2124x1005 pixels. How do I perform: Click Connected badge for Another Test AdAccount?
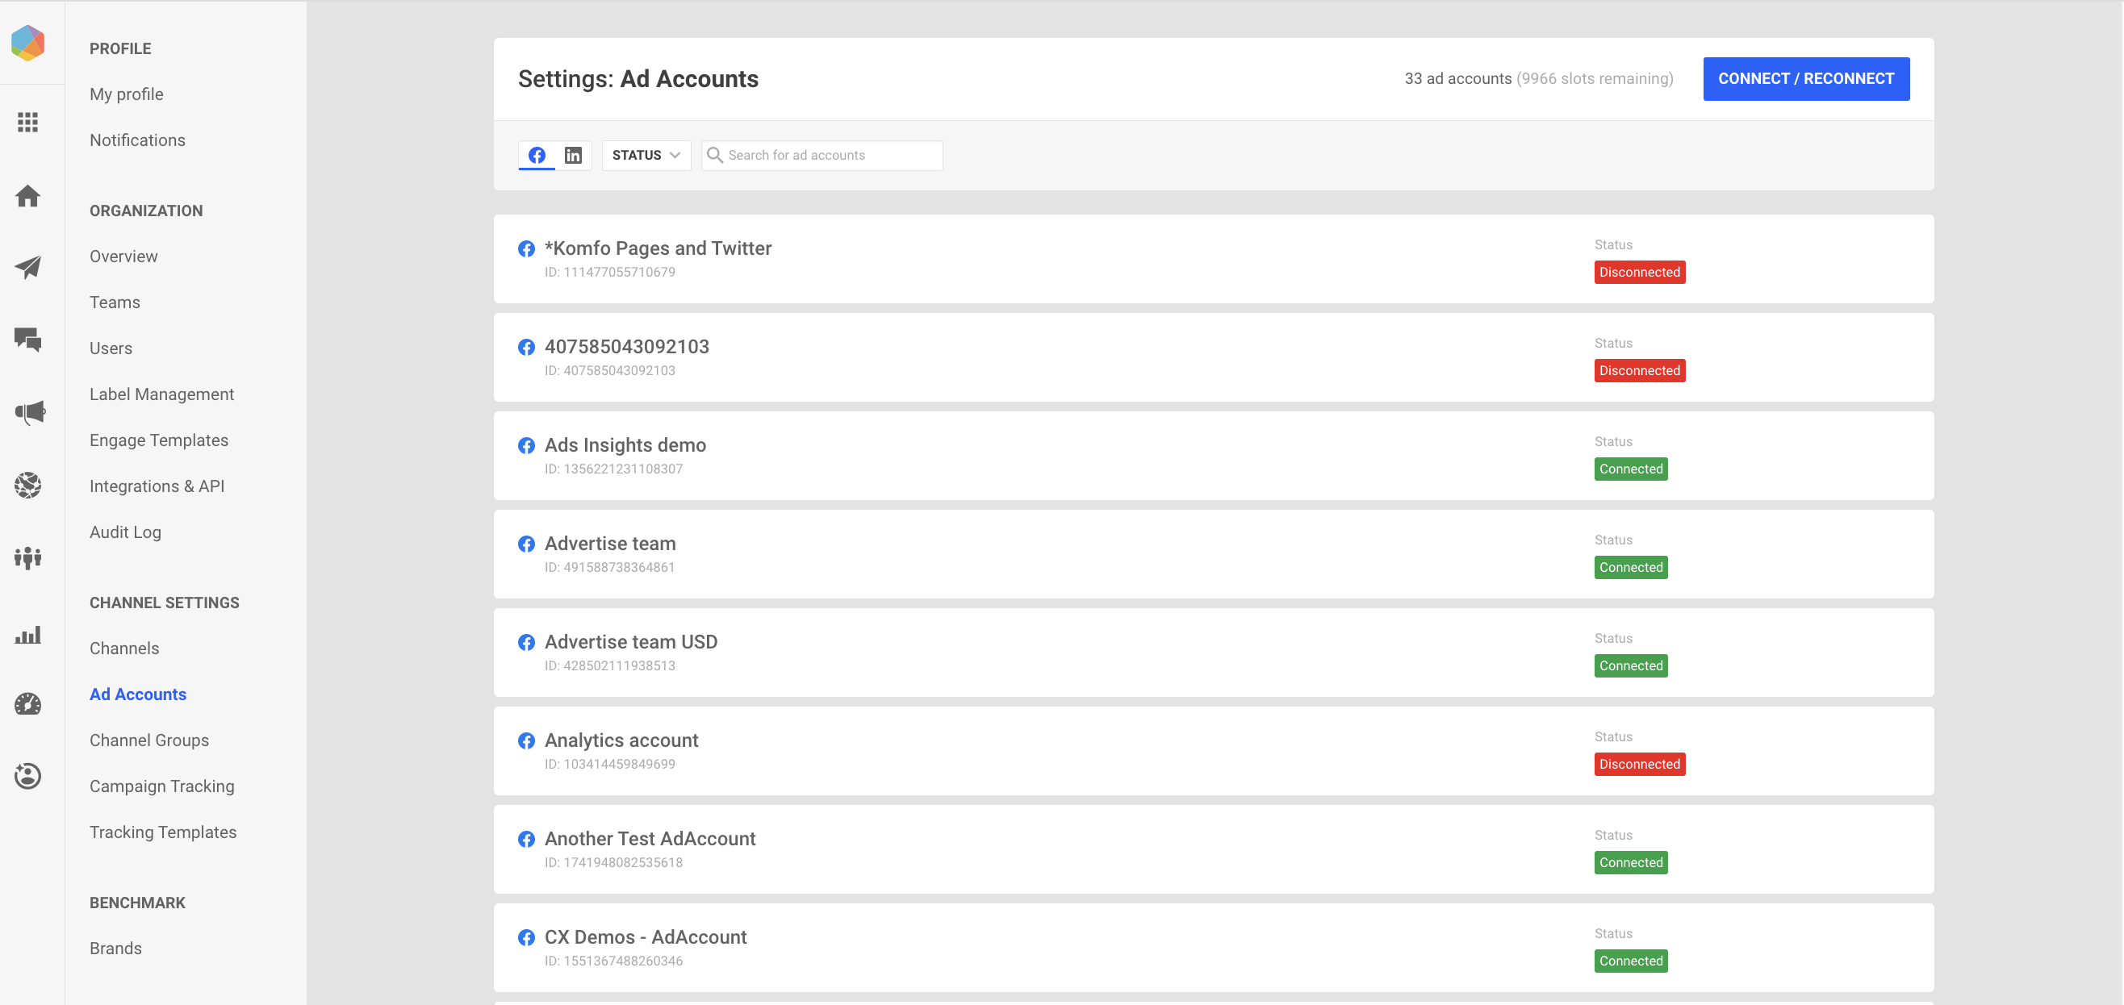(x=1630, y=862)
